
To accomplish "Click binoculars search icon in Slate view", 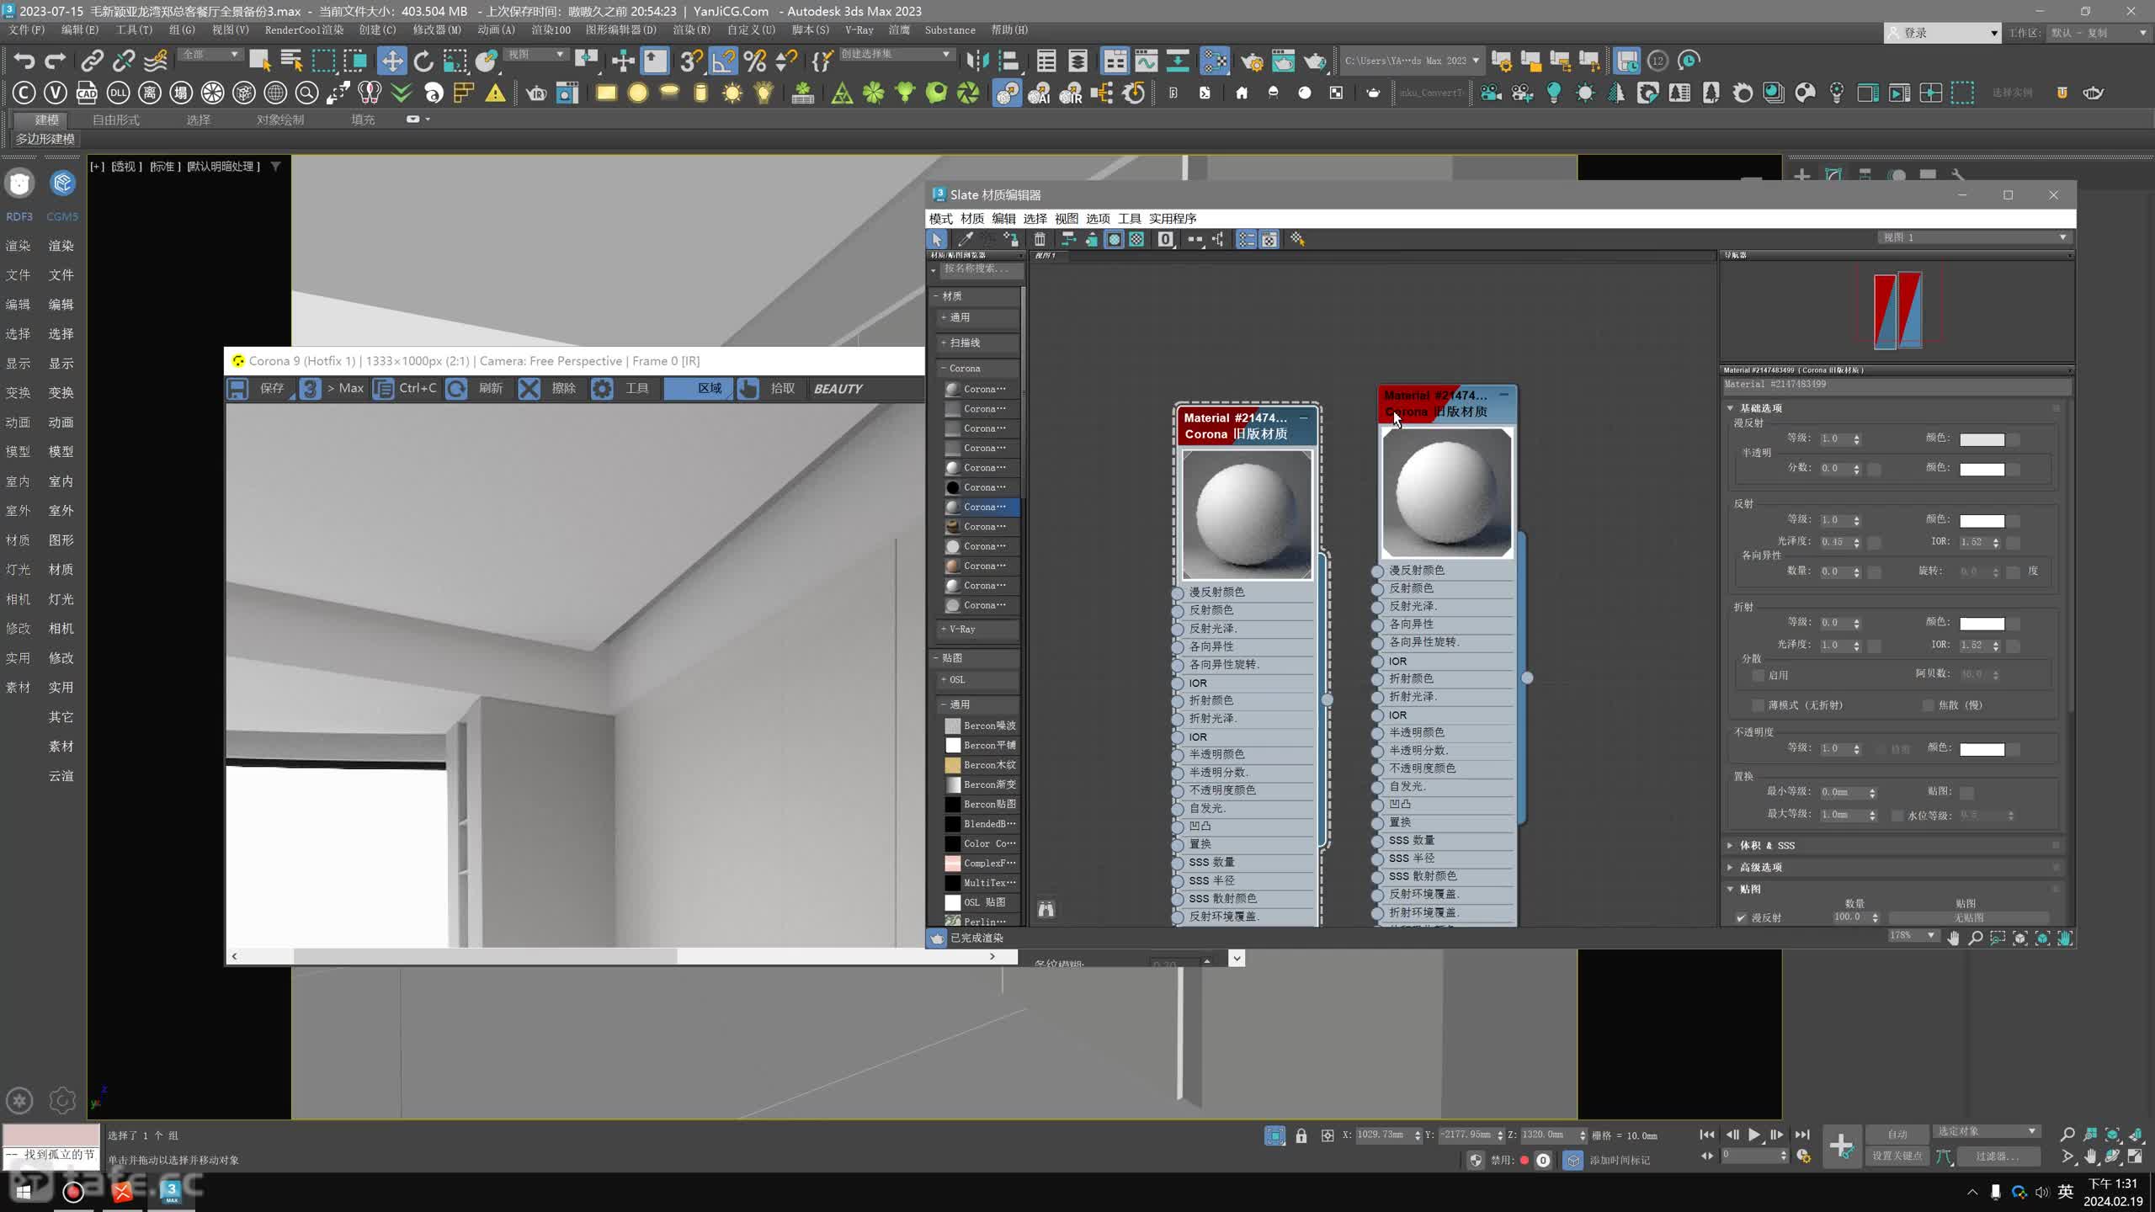I will tap(1046, 909).
